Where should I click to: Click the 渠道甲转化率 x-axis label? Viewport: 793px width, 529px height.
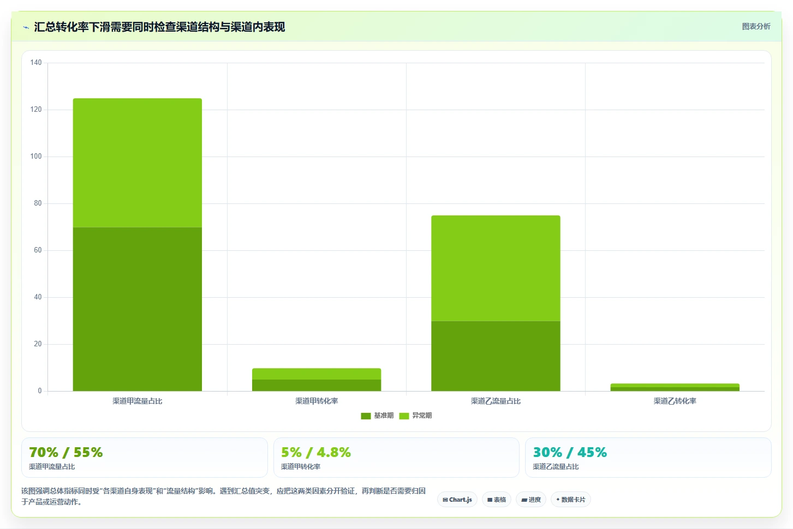point(317,401)
